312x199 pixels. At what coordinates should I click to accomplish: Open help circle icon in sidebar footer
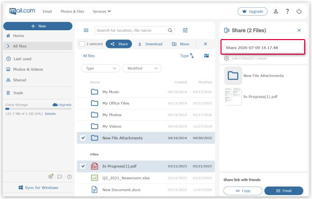tap(69, 177)
